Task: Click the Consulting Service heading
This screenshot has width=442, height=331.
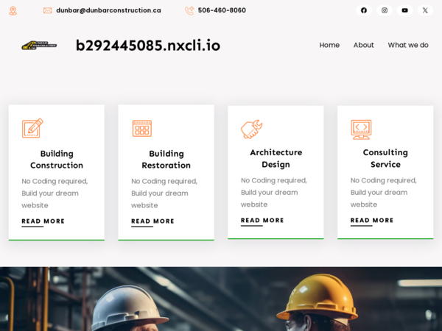Action: [385, 158]
